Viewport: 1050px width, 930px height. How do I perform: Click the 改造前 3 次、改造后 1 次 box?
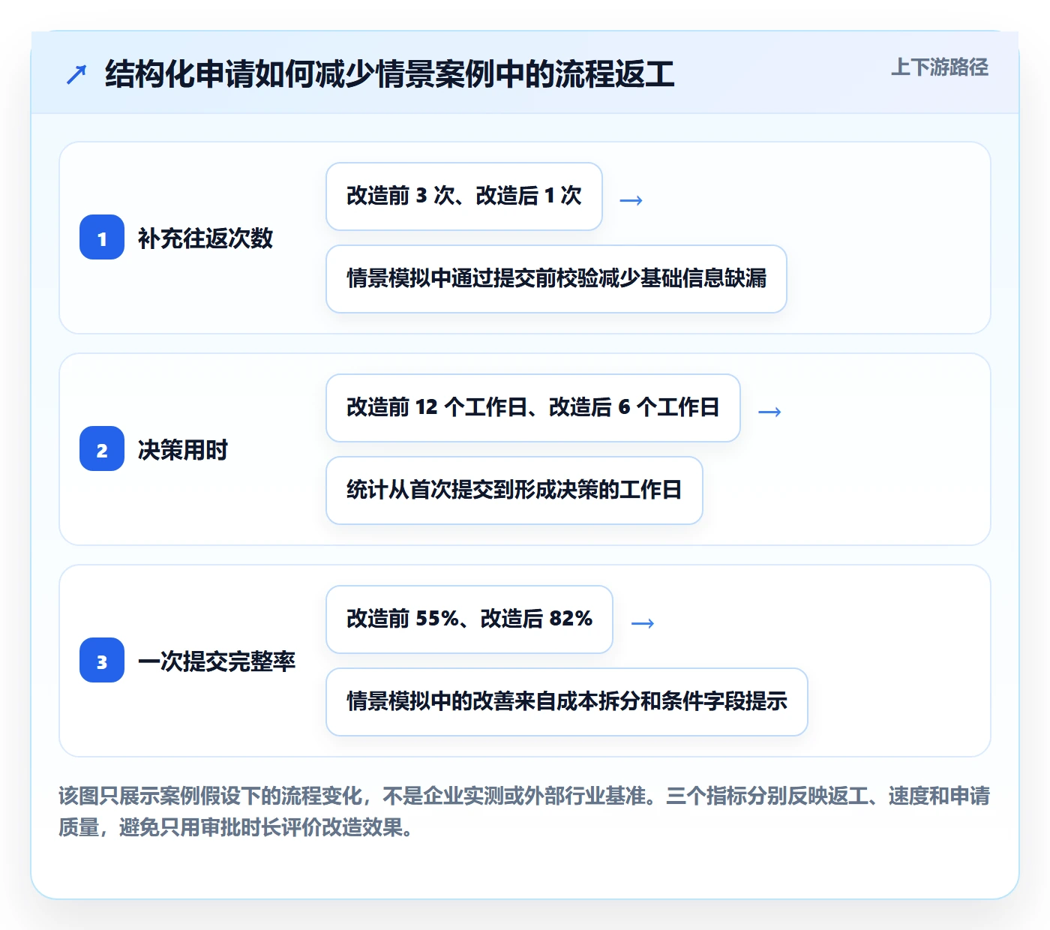[x=464, y=196]
